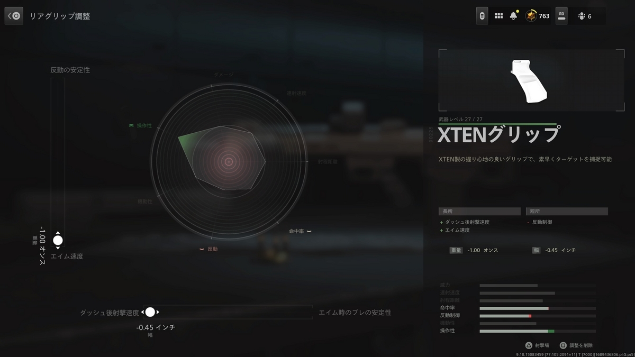Click the 威力 stat bar

pos(538,286)
